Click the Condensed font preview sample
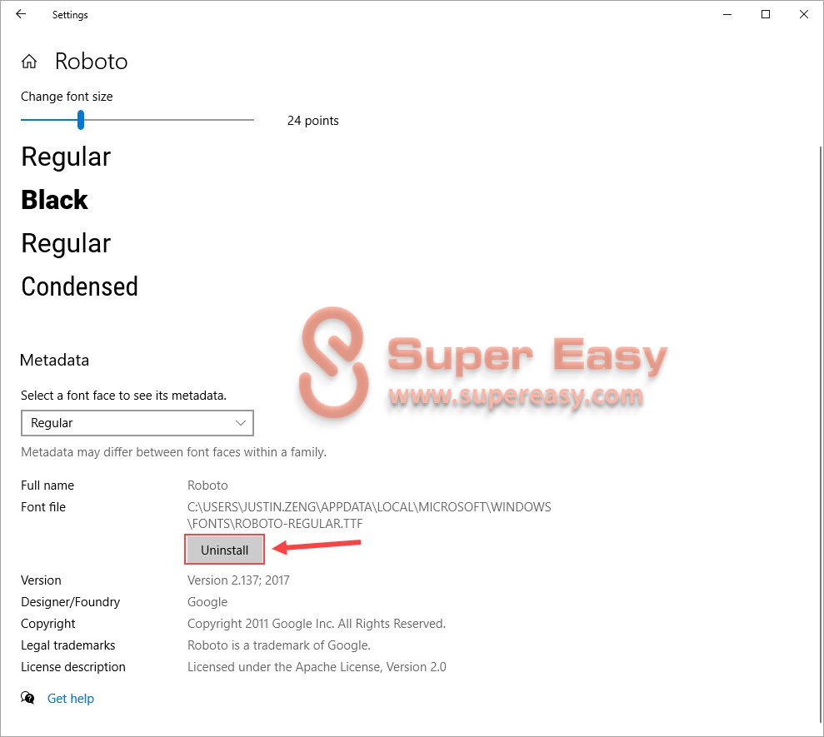The width and height of the screenshot is (824, 737). (x=79, y=286)
